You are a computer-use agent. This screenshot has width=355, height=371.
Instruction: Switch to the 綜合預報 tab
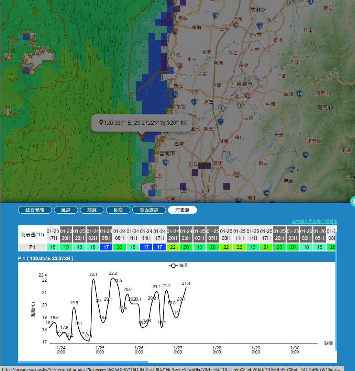tap(35, 210)
